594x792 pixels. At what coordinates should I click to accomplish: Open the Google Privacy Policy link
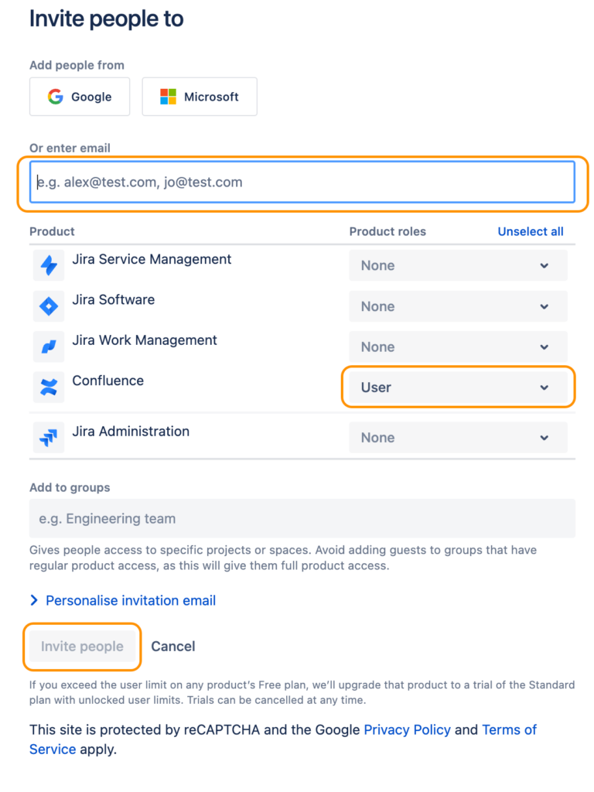click(407, 730)
